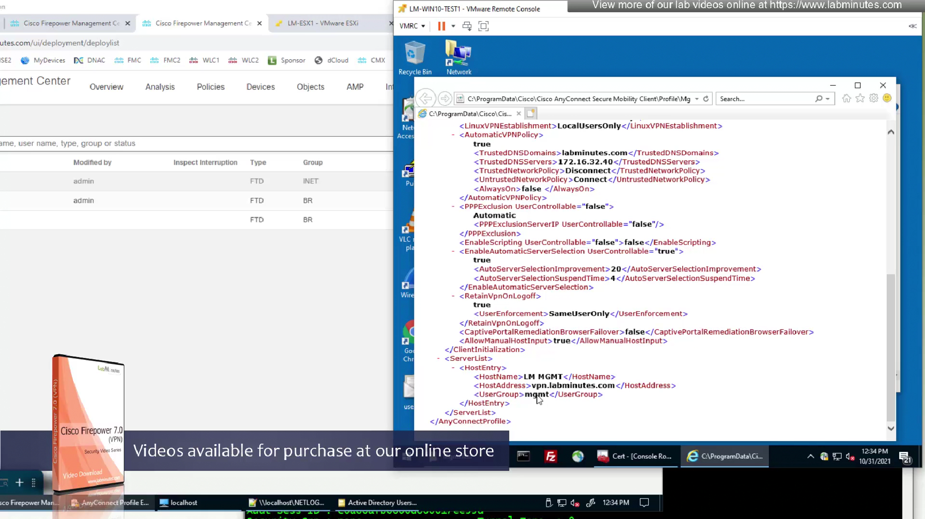Click the IE favorites star icon

click(x=860, y=98)
